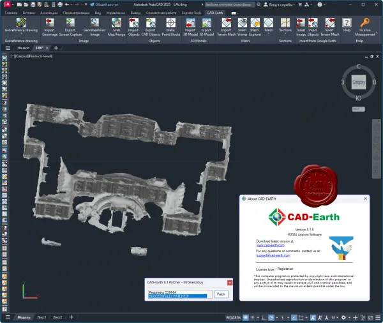
Task: Expand polar tracking angle dropdown arrow
Action: (x=277, y=317)
